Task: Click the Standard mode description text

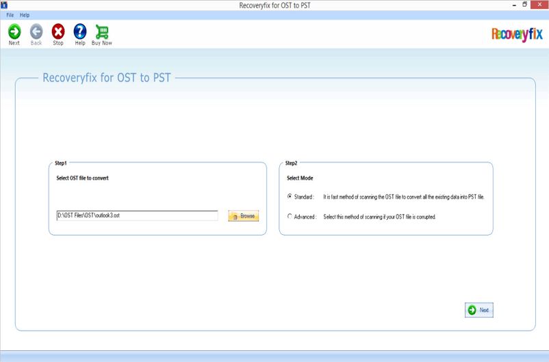Action: point(404,197)
